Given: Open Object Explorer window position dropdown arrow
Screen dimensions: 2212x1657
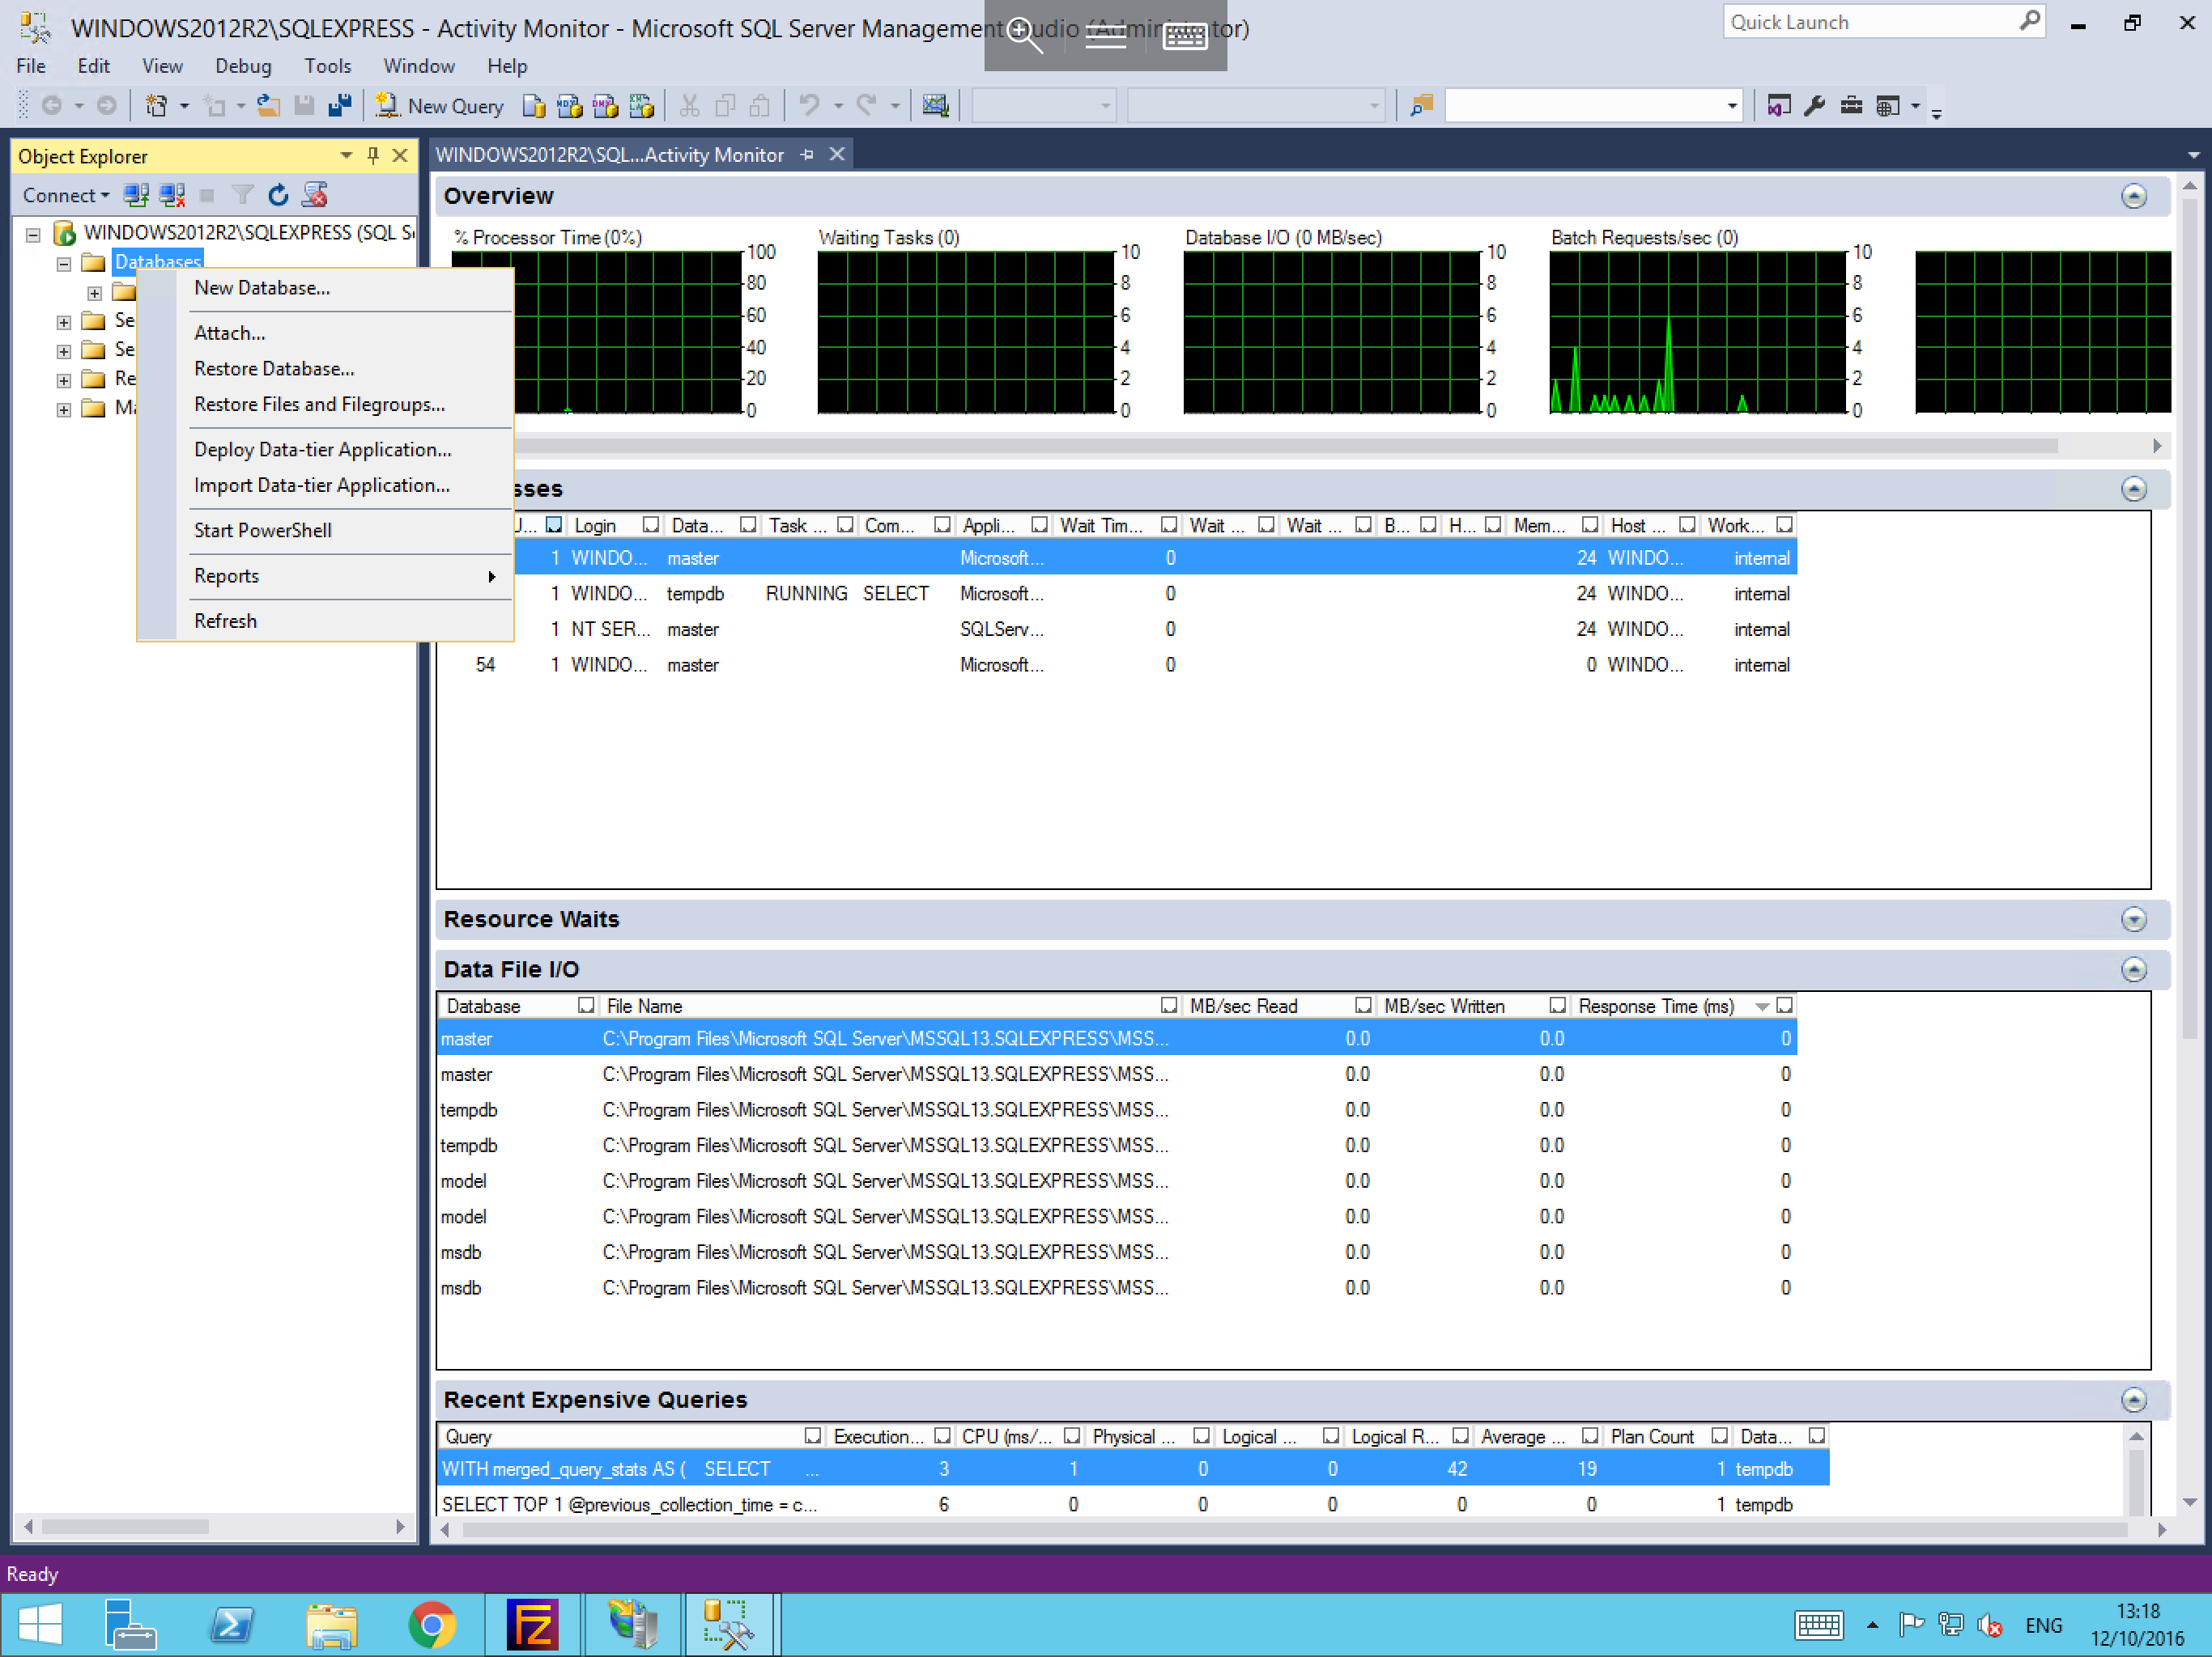Looking at the screenshot, I should tap(346, 156).
